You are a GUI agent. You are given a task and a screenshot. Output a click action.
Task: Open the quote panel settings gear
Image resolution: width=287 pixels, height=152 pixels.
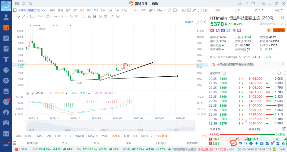tap(283, 18)
